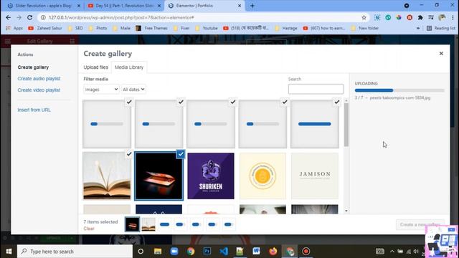
Task: Open the browser extensions puzzle icon
Action: coord(420,17)
